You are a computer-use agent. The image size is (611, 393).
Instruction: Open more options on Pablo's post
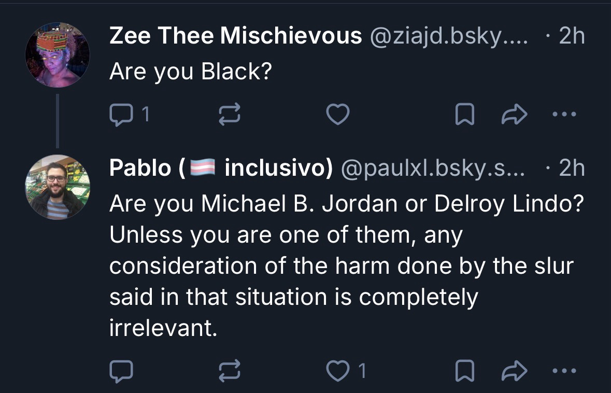[564, 370]
